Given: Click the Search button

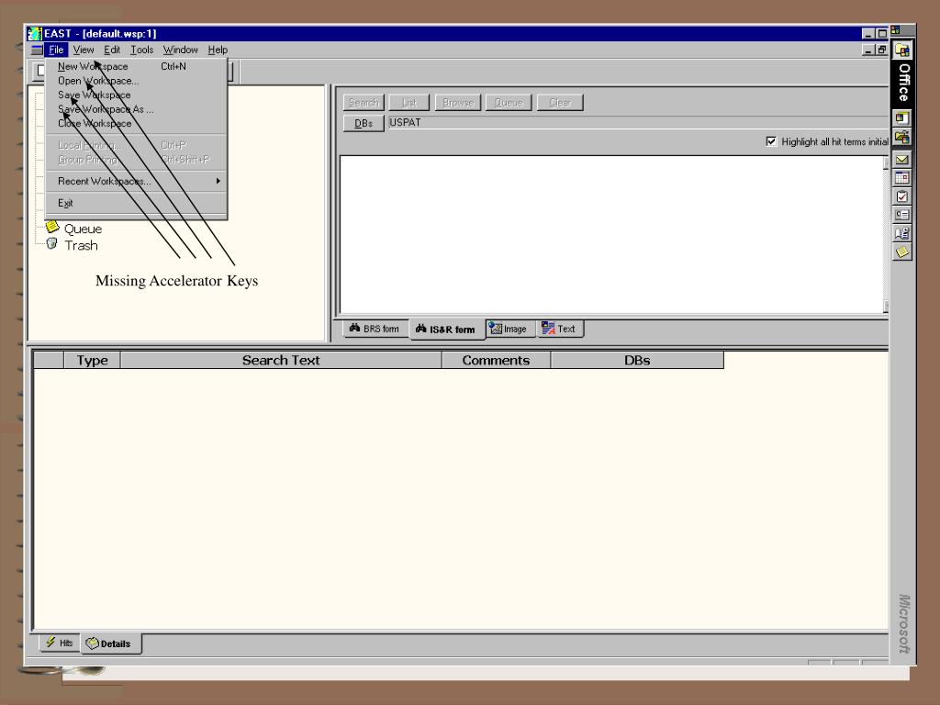Looking at the screenshot, I should 364,103.
